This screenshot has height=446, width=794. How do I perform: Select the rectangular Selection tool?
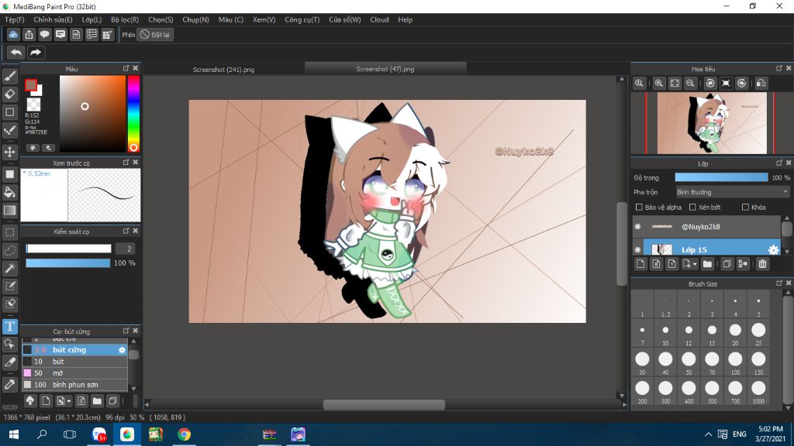point(9,232)
